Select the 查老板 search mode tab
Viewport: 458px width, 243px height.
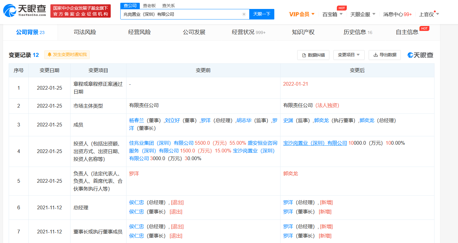(x=149, y=6)
